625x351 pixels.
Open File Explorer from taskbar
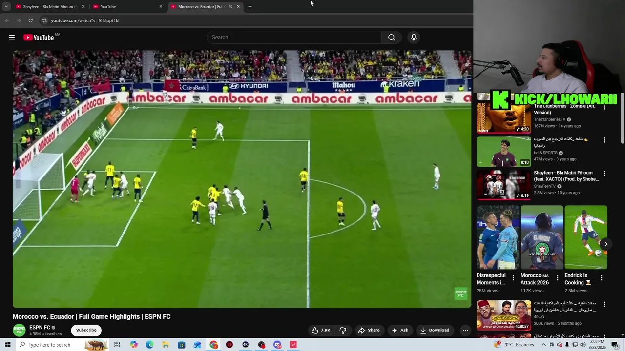[x=166, y=345]
